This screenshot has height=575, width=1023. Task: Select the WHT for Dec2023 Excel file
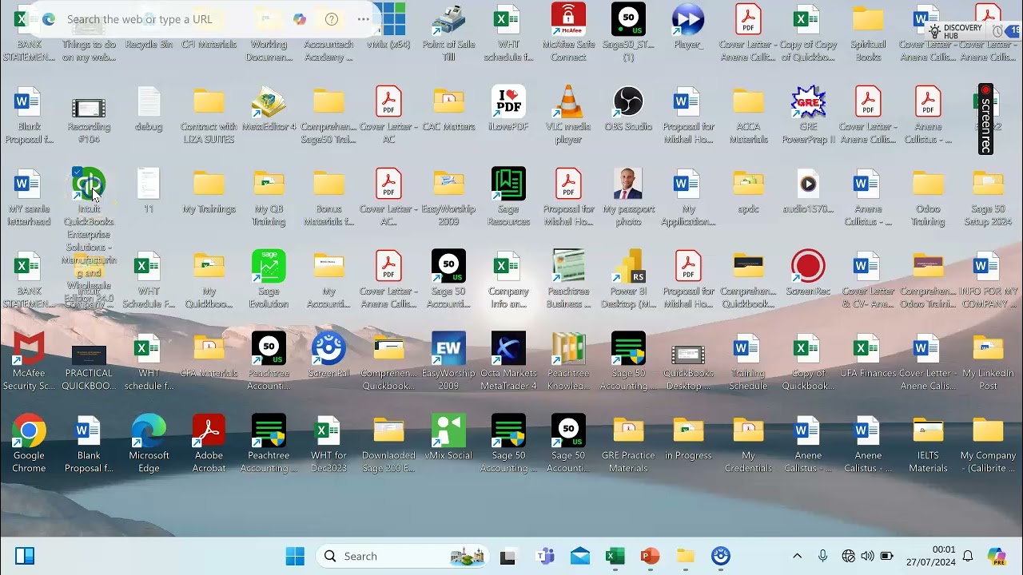point(328,444)
